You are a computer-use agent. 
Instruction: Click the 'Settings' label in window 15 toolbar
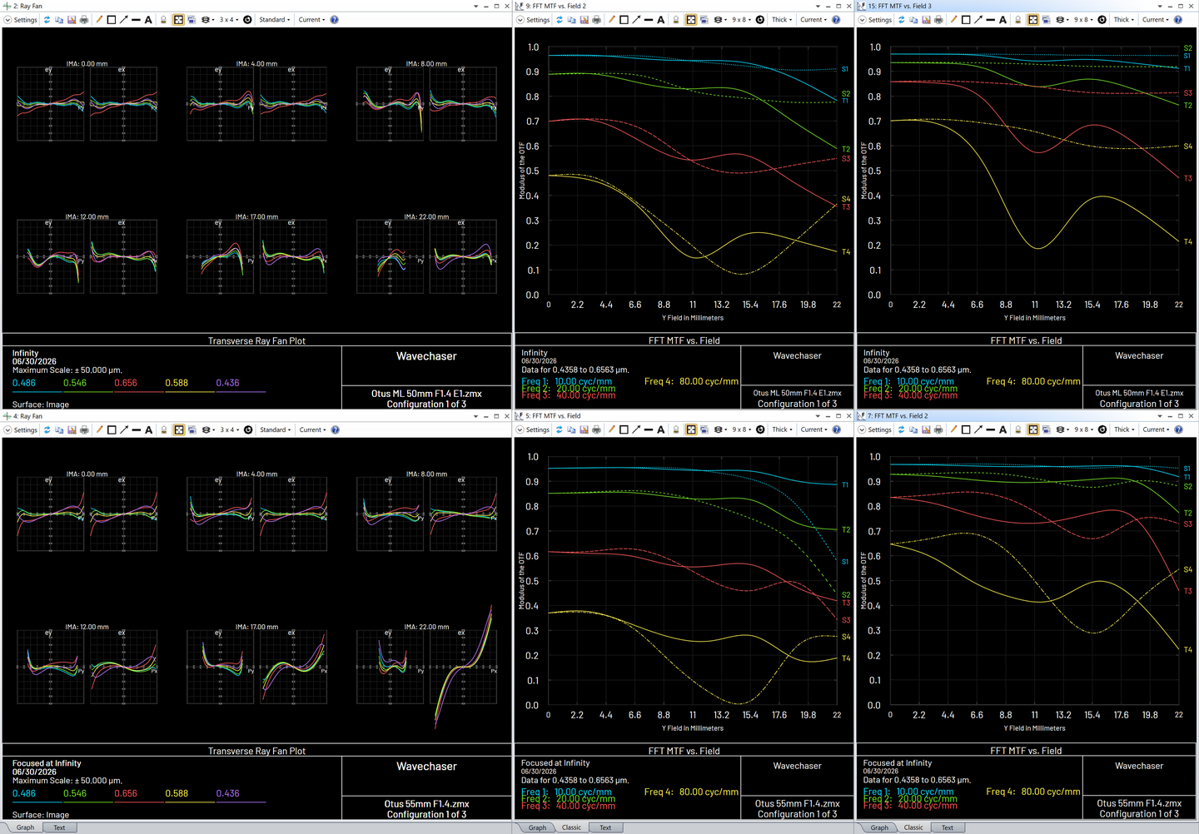880,19
